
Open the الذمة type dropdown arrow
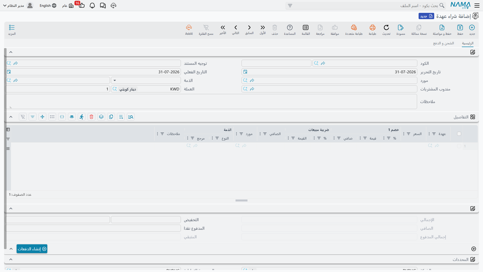coord(115,81)
